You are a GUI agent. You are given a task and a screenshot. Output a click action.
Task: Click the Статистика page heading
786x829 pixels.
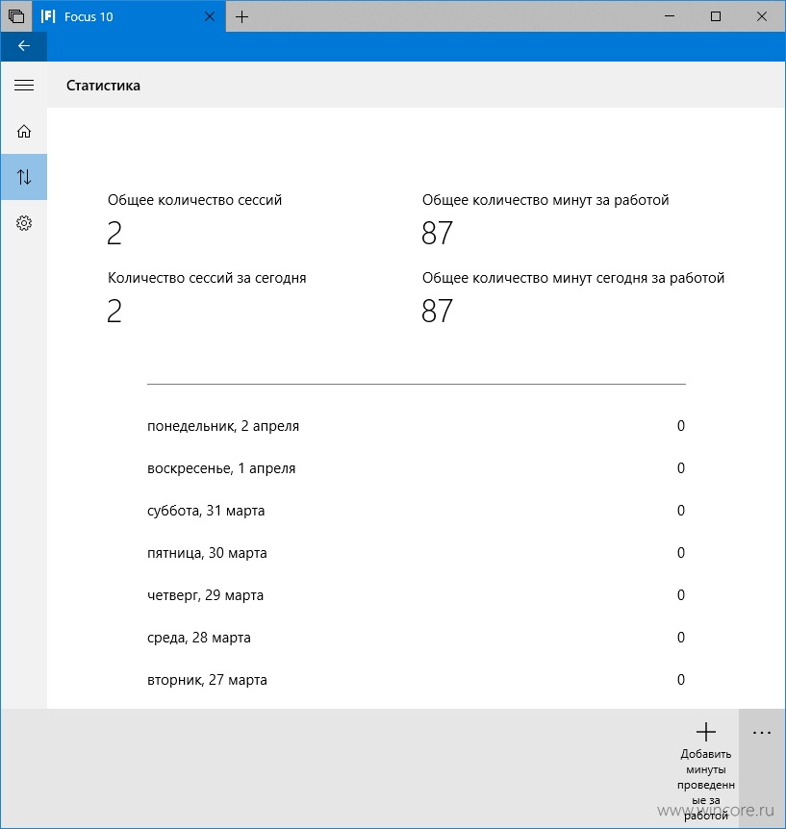point(103,86)
